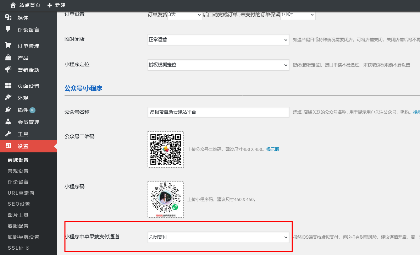
Task: Click the 营销活动 megaphone icon
Action: [x=8, y=70]
